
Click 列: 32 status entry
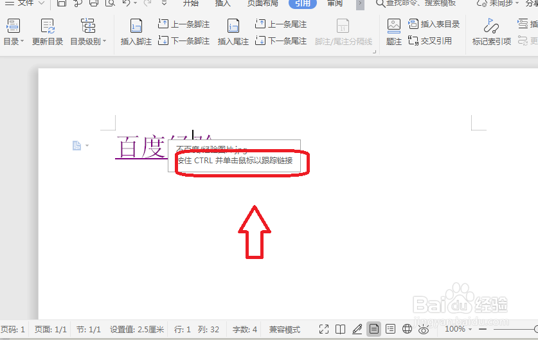coord(208,330)
